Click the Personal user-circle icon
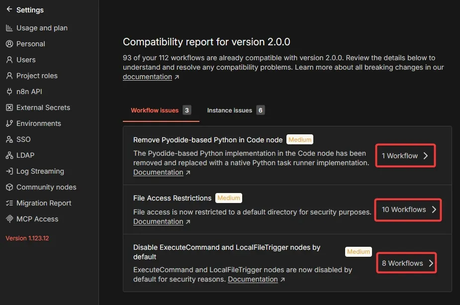The width and height of the screenshot is (460, 305). pos(9,44)
